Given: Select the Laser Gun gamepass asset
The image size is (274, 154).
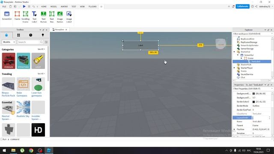Looking at the screenshot, I should click(38, 87).
